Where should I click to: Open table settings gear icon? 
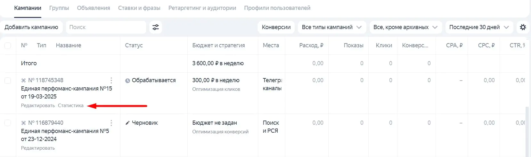pyautogui.click(x=523, y=27)
